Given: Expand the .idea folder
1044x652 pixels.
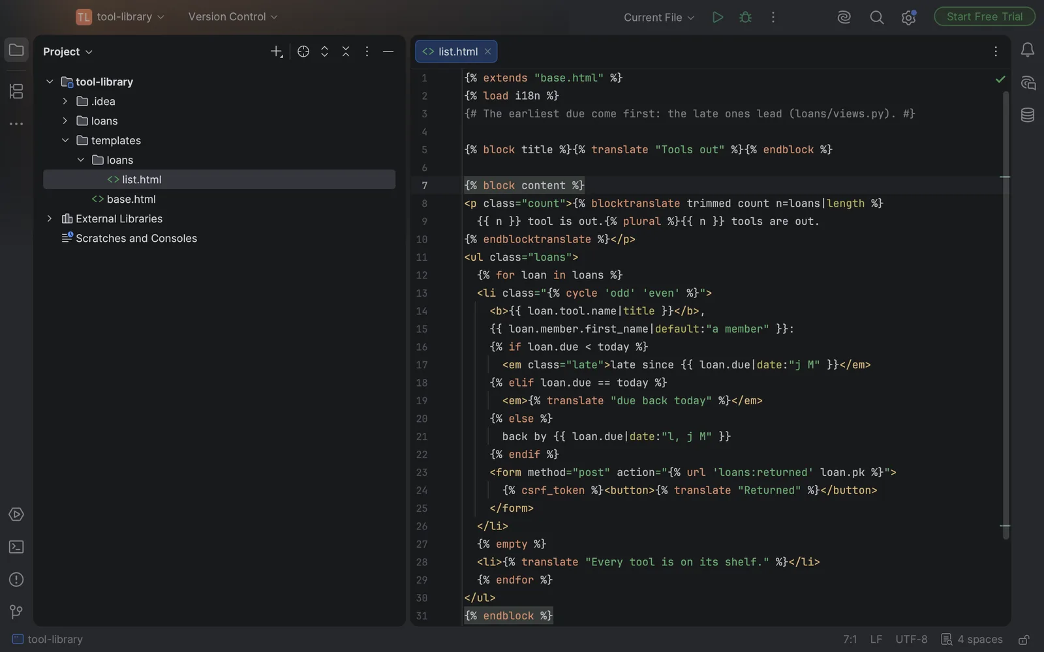Looking at the screenshot, I should [x=65, y=101].
